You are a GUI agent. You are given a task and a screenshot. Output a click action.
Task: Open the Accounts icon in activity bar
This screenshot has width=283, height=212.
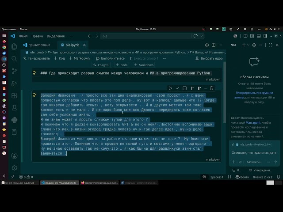[x=14, y=156]
